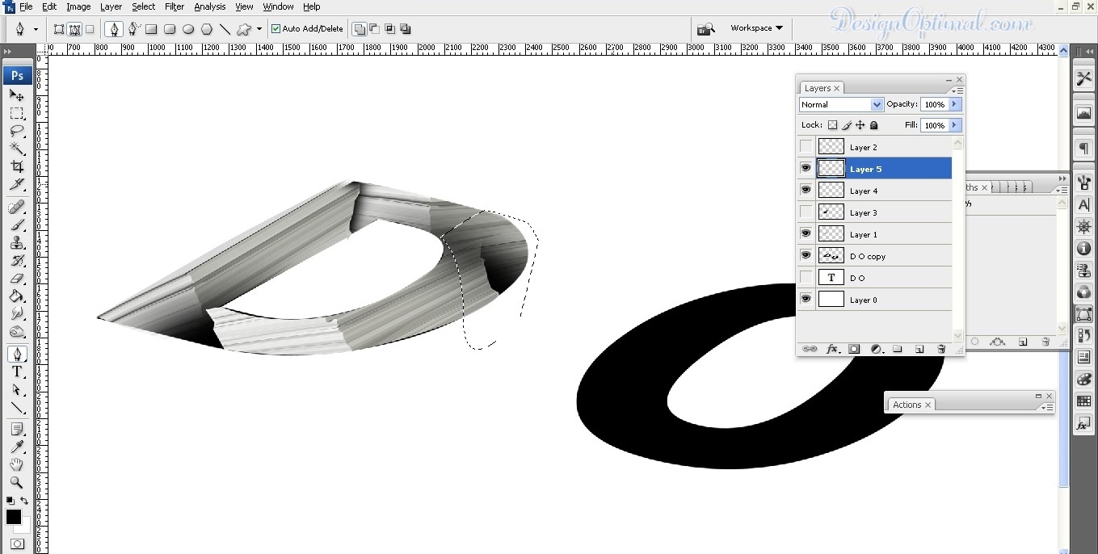Show Layer 2 via visibility box

click(x=806, y=147)
